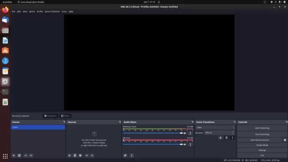Viewport: 288px width, 162px height.
Task: Open the Docks menu
Action: [x=32, y=12]
